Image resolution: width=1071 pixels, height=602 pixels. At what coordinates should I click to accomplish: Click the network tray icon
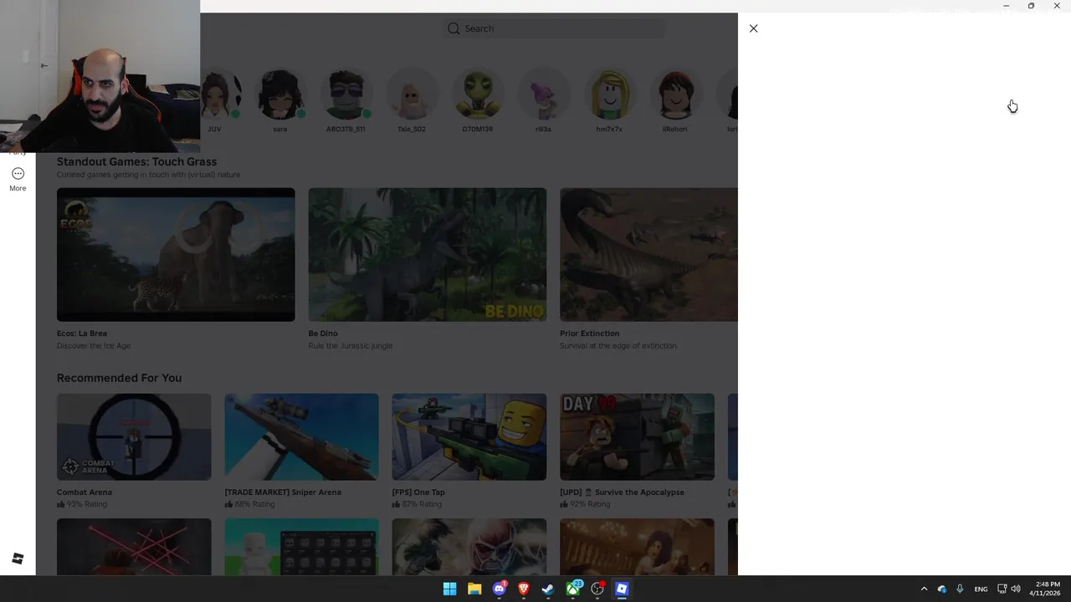click(1002, 589)
